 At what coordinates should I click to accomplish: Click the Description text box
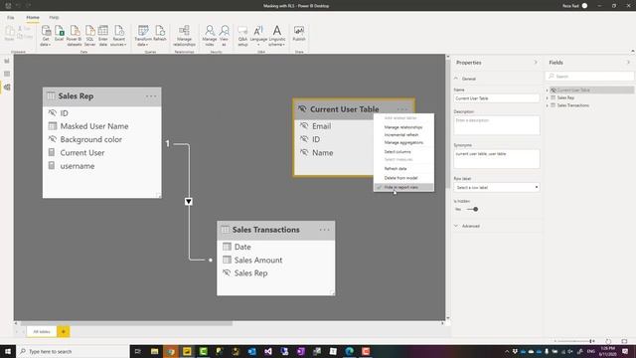click(x=497, y=125)
